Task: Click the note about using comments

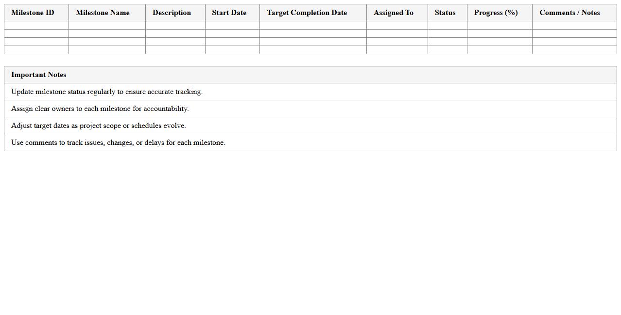Action: pyautogui.click(x=119, y=142)
